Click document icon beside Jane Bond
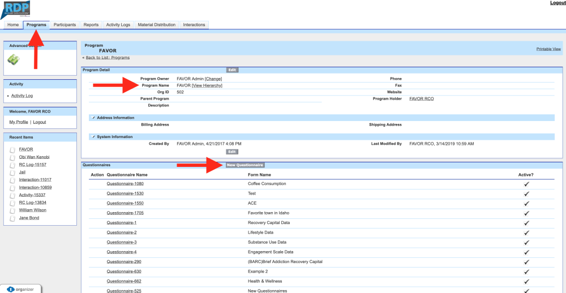The height and width of the screenshot is (293, 566). 12,218
